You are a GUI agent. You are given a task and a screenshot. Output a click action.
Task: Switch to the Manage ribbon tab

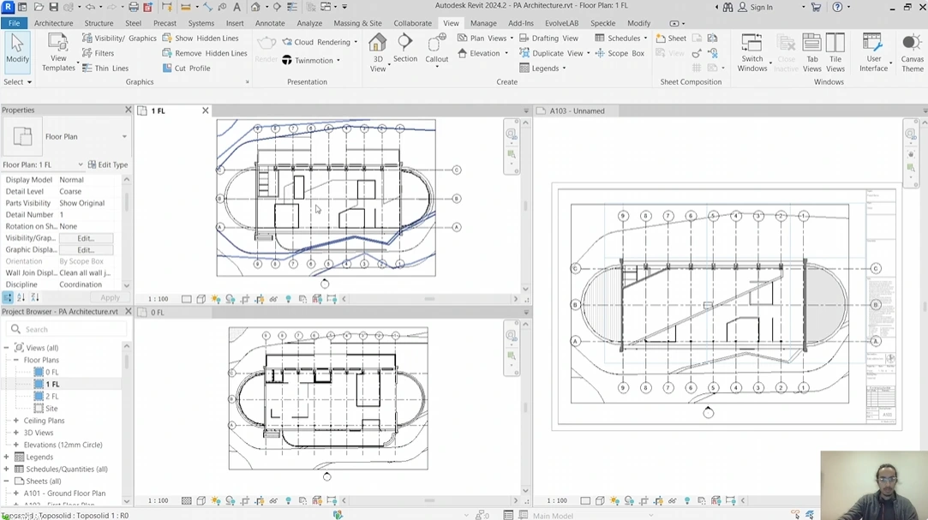[x=483, y=23]
